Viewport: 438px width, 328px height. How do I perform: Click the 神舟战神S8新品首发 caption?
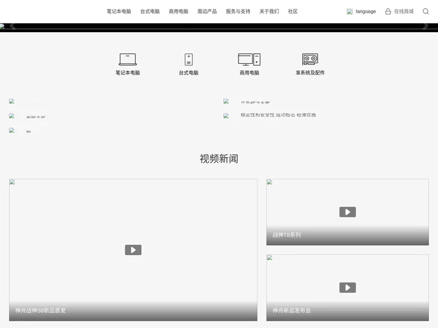pos(41,310)
